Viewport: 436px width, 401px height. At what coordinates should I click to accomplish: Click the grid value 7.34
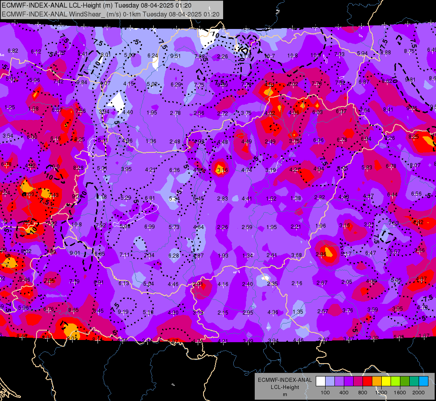pyautogui.click(x=149, y=255)
